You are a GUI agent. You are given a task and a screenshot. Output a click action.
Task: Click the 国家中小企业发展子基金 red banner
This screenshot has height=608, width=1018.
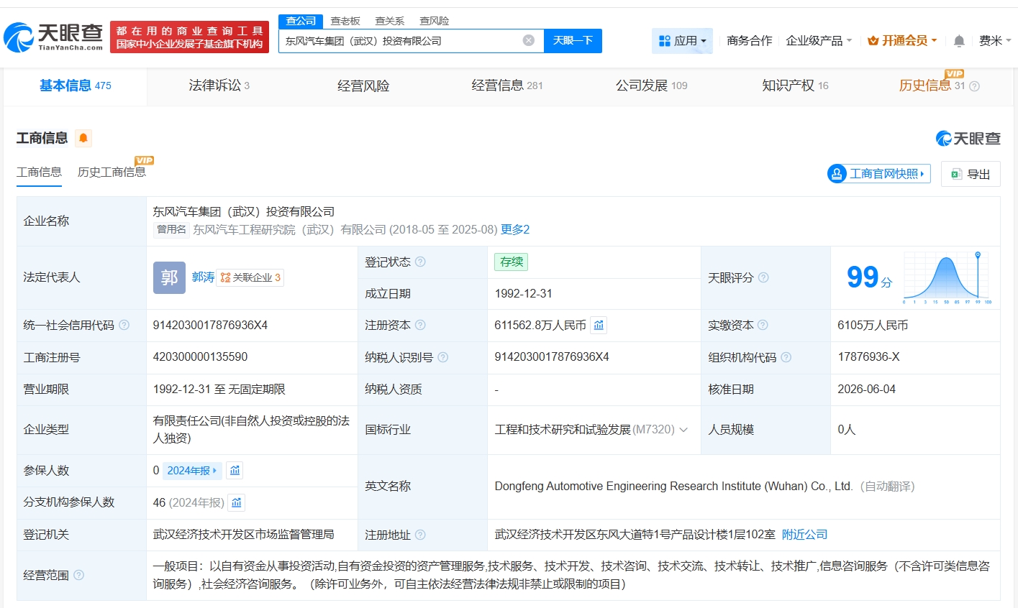189,37
